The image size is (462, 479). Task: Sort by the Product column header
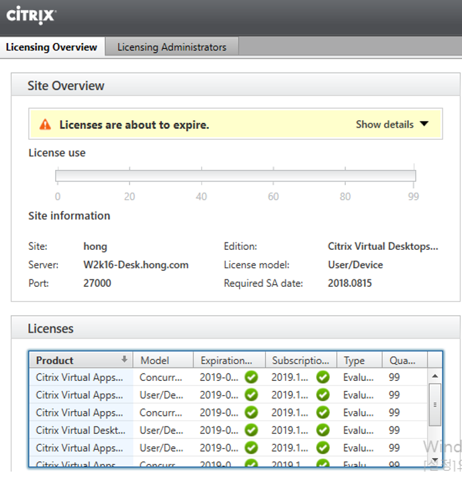(81, 360)
